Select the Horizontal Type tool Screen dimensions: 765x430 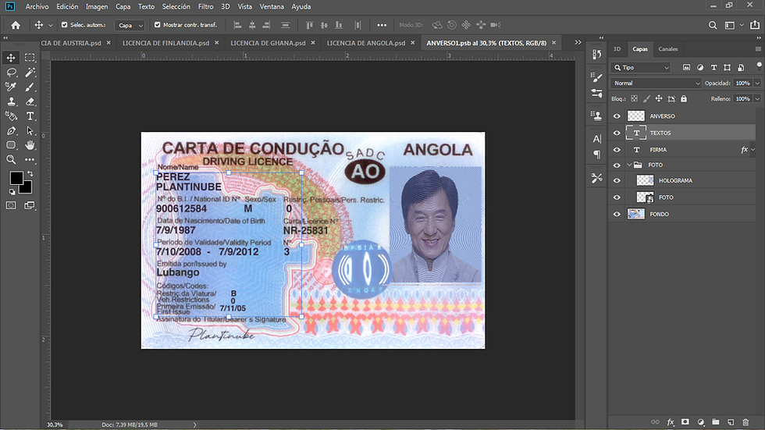click(x=30, y=116)
